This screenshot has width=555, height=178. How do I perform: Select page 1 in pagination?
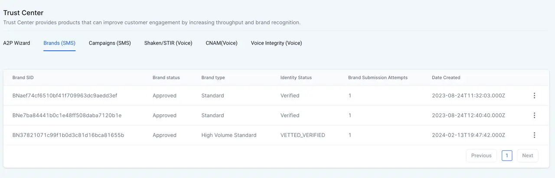tap(507, 155)
